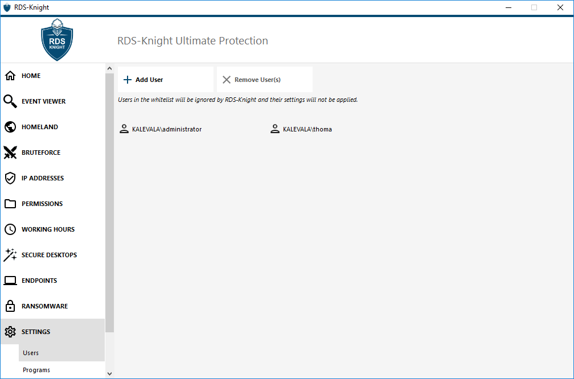
Task: Click the Home house icon
Action: (x=10, y=76)
